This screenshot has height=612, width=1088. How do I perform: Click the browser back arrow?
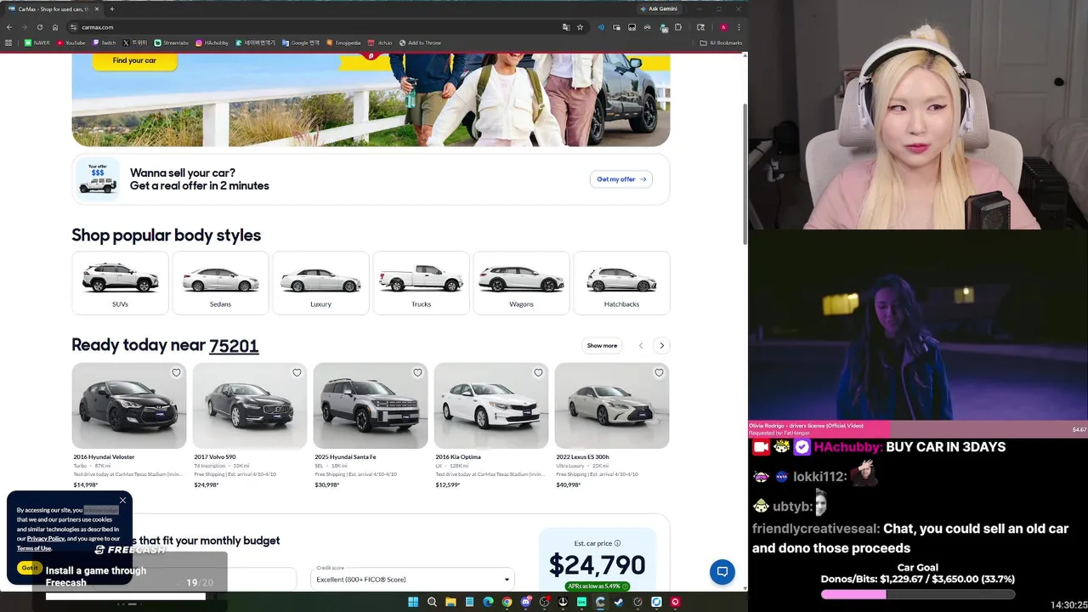pyautogui.click(x=8, y=27)
